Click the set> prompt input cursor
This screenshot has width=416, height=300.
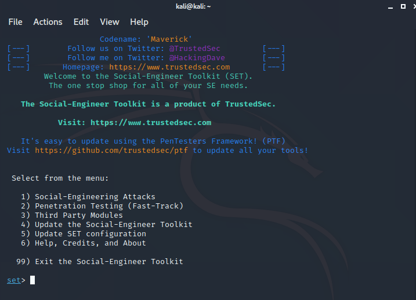[x=32, y=280]
